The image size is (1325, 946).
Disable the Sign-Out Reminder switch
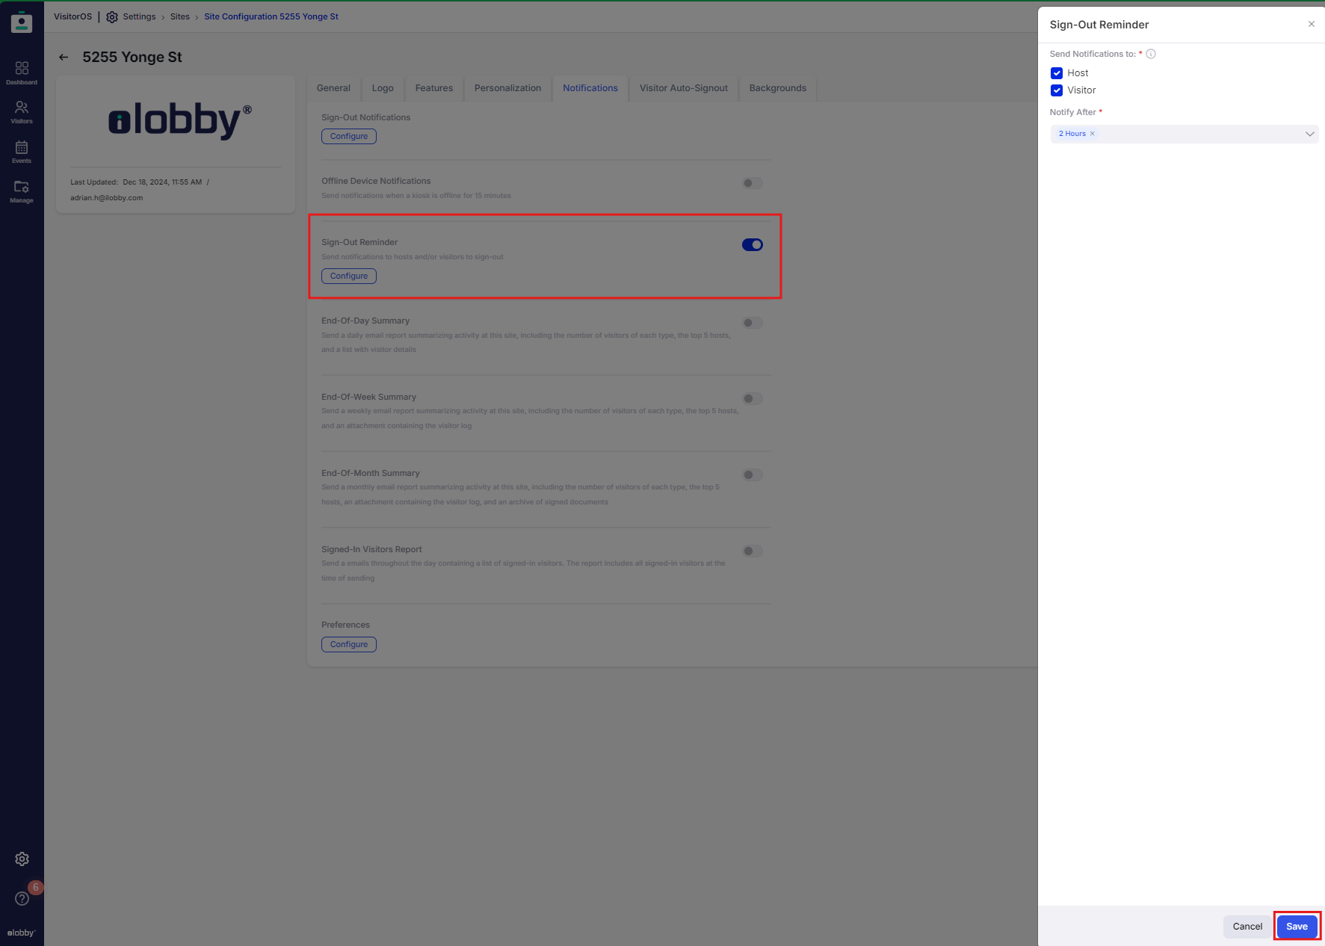(x=753, y=245)
